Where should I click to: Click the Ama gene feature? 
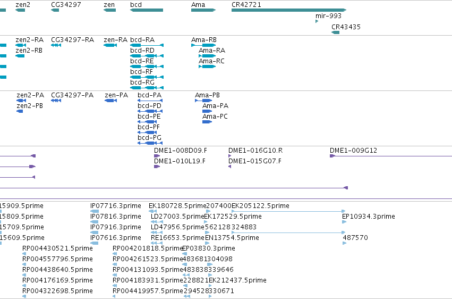click(203, 10)
